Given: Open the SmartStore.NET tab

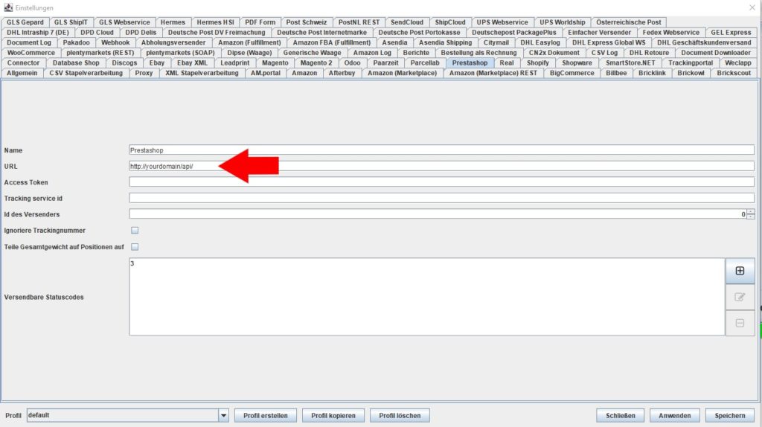Looking at the screenshot, I should [x=630, y=62].
